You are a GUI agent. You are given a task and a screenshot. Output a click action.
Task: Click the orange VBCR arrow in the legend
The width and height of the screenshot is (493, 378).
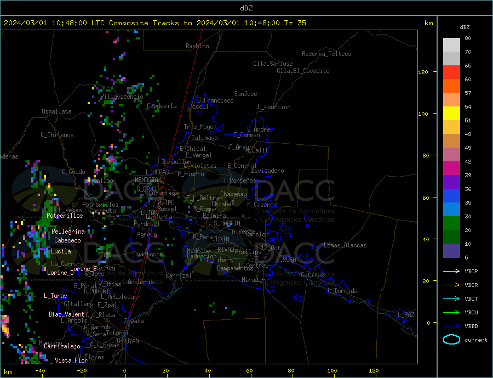tap(451, 285)
